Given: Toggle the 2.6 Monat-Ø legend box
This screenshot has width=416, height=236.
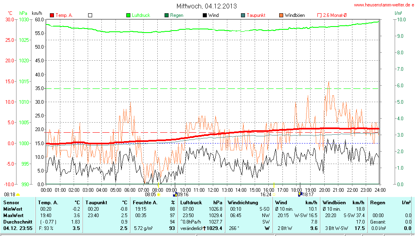Looking at the screenshot, I should [319, 15].
